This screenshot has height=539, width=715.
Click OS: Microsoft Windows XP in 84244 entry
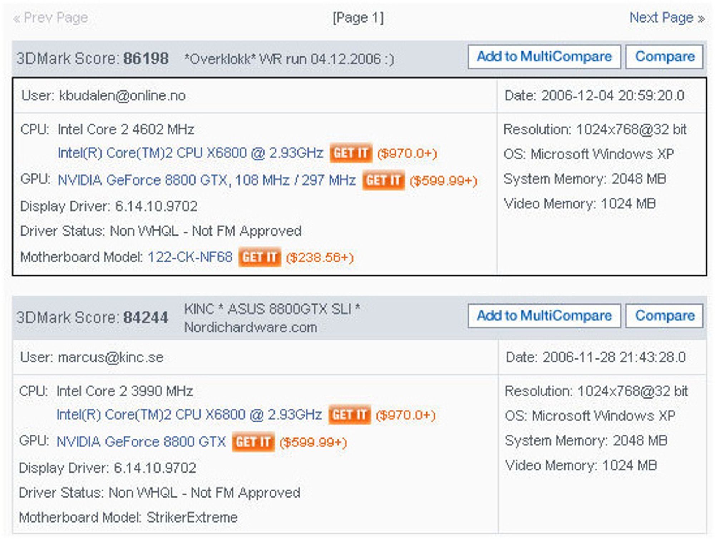(x=590, y=416)
